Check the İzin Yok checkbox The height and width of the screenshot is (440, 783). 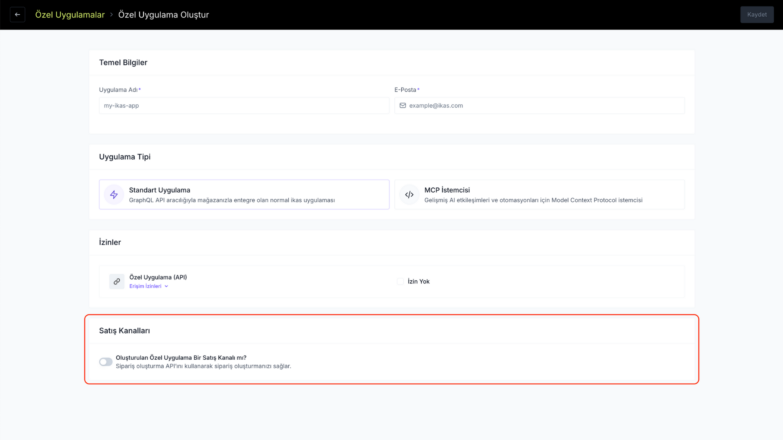(400, 282)
